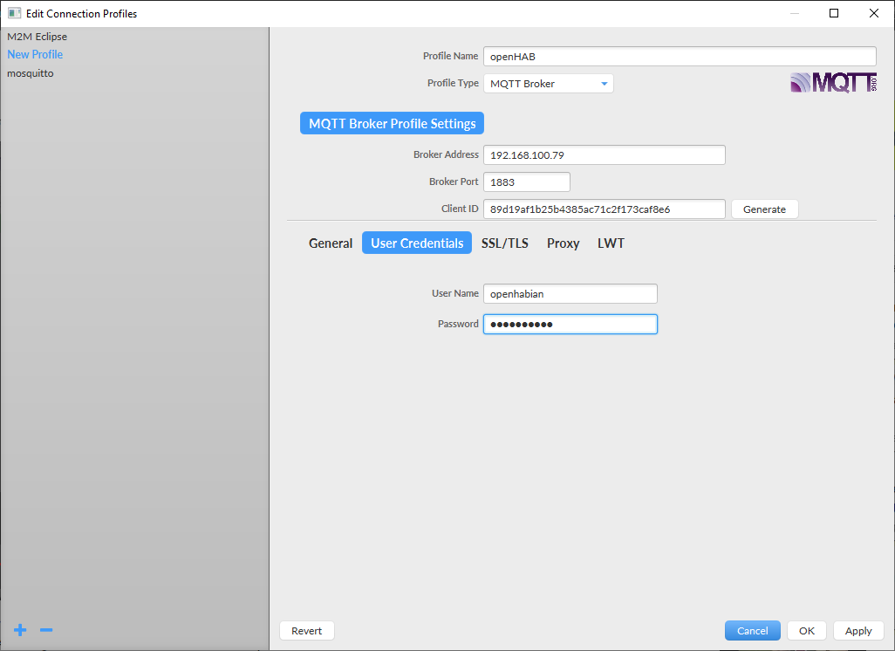Open the profile type combo box arrow

605,83
